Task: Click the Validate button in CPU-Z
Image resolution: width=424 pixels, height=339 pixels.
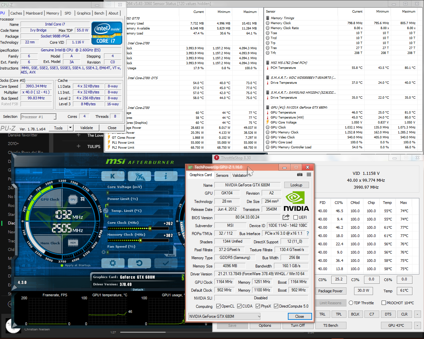Action: coord(86,128)
